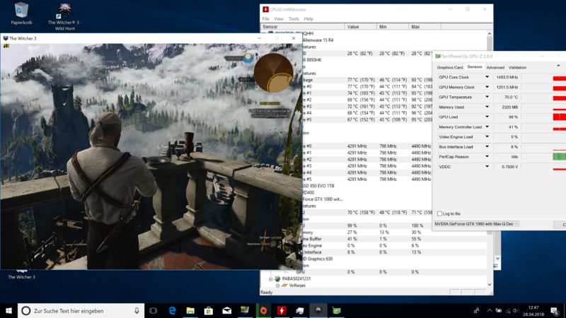The image size is (566, 318).
Task: Open the People icon in system tray
Action: click(476, 310)
